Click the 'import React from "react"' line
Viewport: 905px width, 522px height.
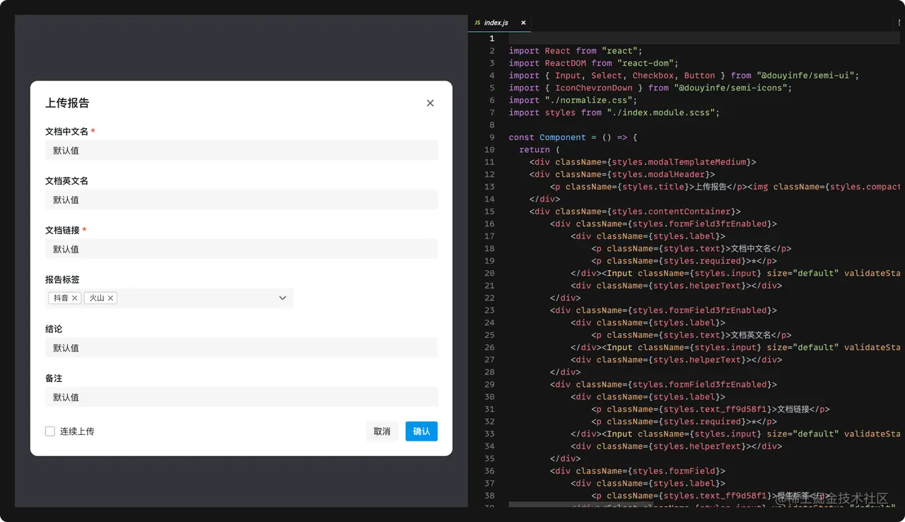576,51
